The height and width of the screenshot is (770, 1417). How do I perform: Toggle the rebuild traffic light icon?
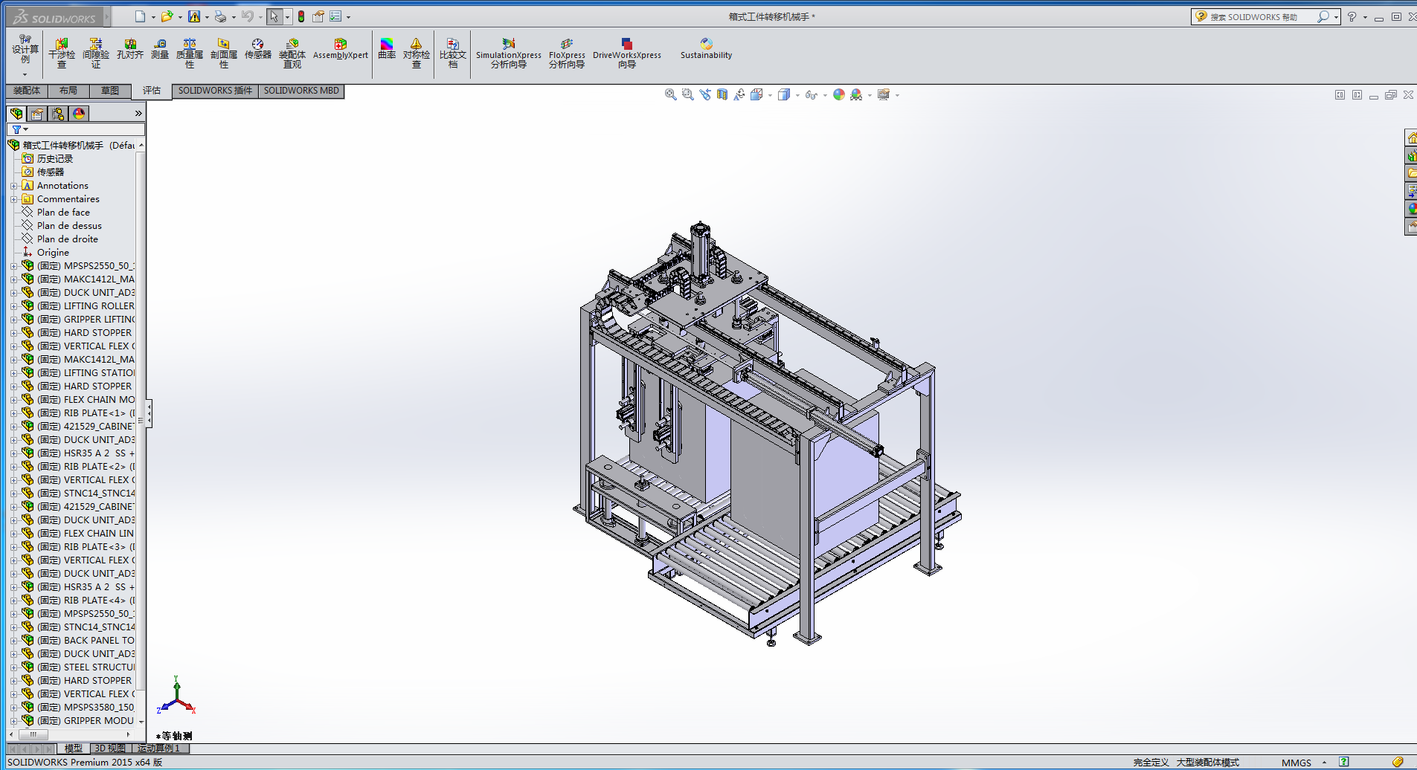[301, 16]
